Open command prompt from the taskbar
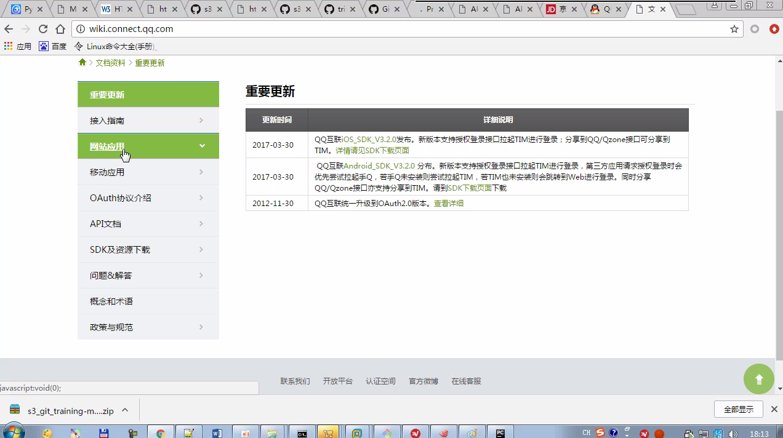This screenshot has height=438, width=783. [x=302, y=432]
